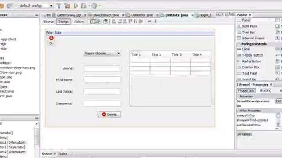Switch to the Binding tab
Image resolution: width=282 pixels, height=158 pixels.
(266, 90)
